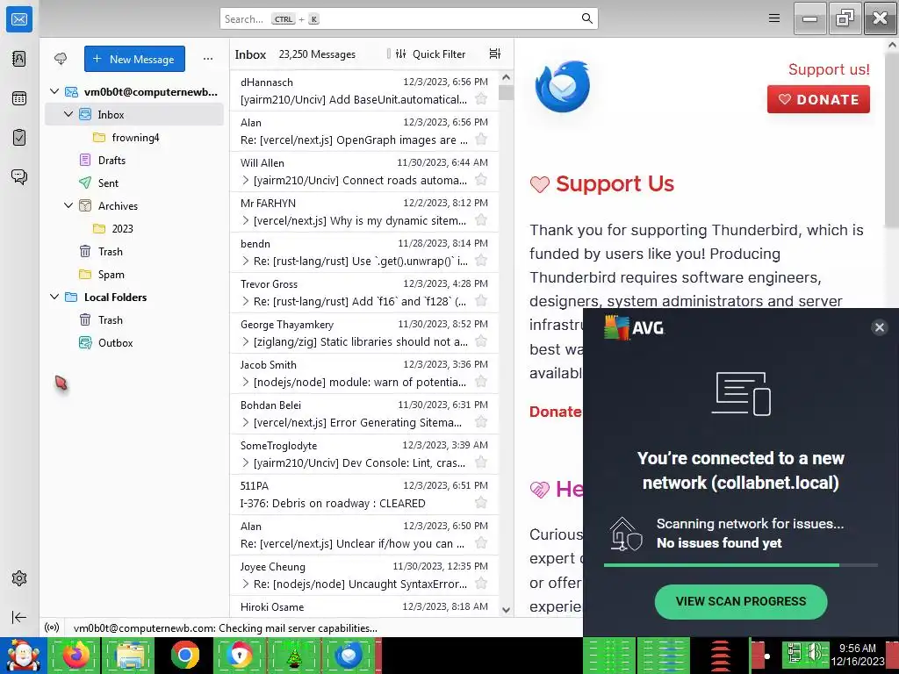Viewport: 899px width, 674px height.
Task: Collapse the Archives folder subtree
Action: (68, 205)
